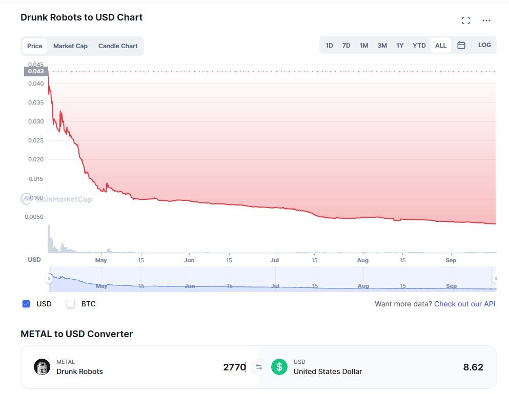Open the calendar date range picker
The height and width of the screenshot is (394, 509).
point(461,45)
